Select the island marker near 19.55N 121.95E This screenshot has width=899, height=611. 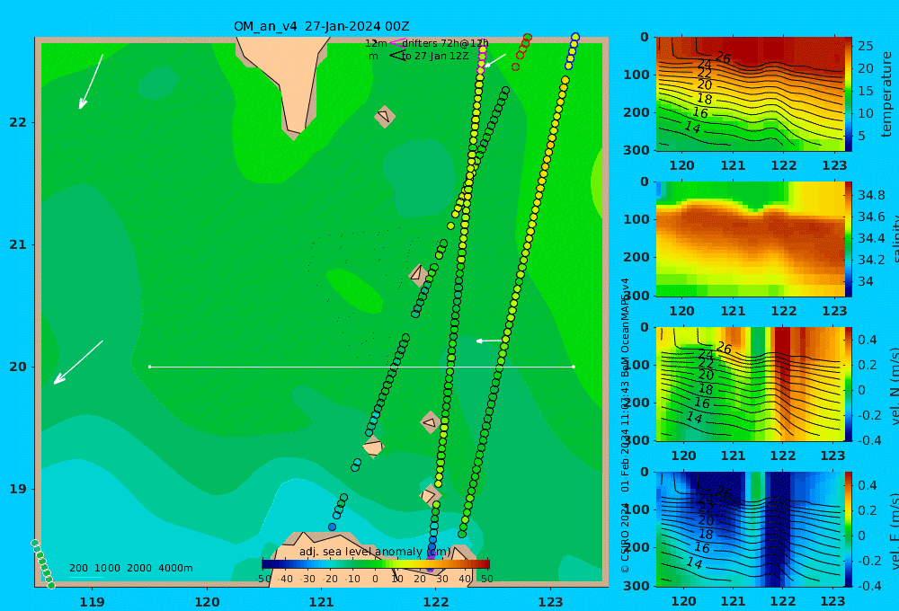point(431,422)
